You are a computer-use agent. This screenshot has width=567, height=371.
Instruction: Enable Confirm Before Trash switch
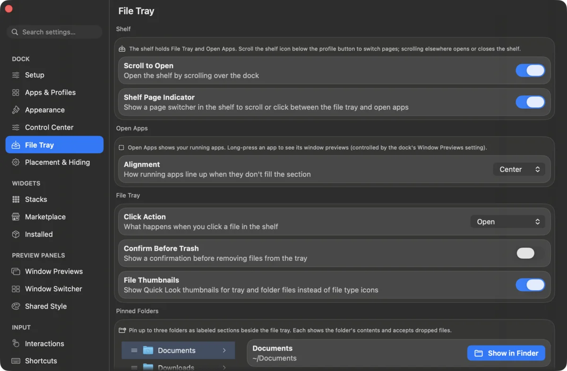(530, 253)
